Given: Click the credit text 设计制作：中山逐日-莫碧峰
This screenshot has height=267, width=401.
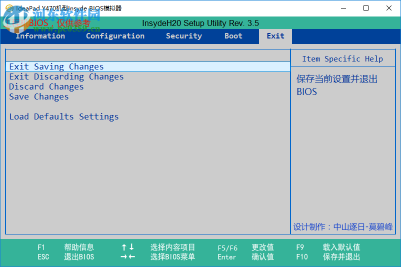Looking at the screenshot, I should coord(343,227).
